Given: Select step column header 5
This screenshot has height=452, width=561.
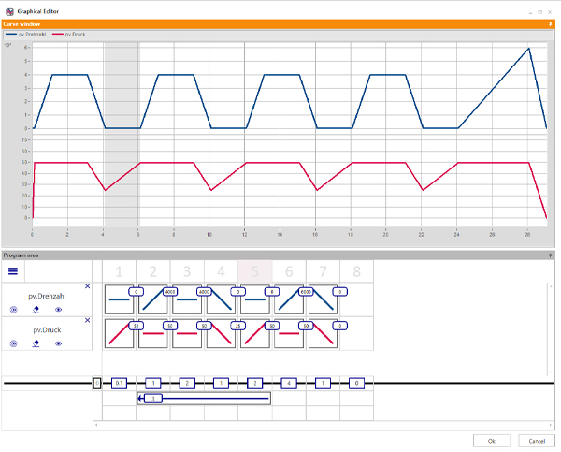Looking at the screenshot, I should tap(254, 271).
